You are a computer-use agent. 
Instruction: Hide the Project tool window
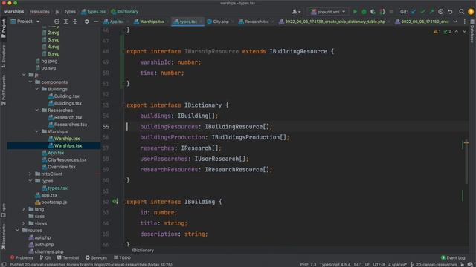pos(96,22)
